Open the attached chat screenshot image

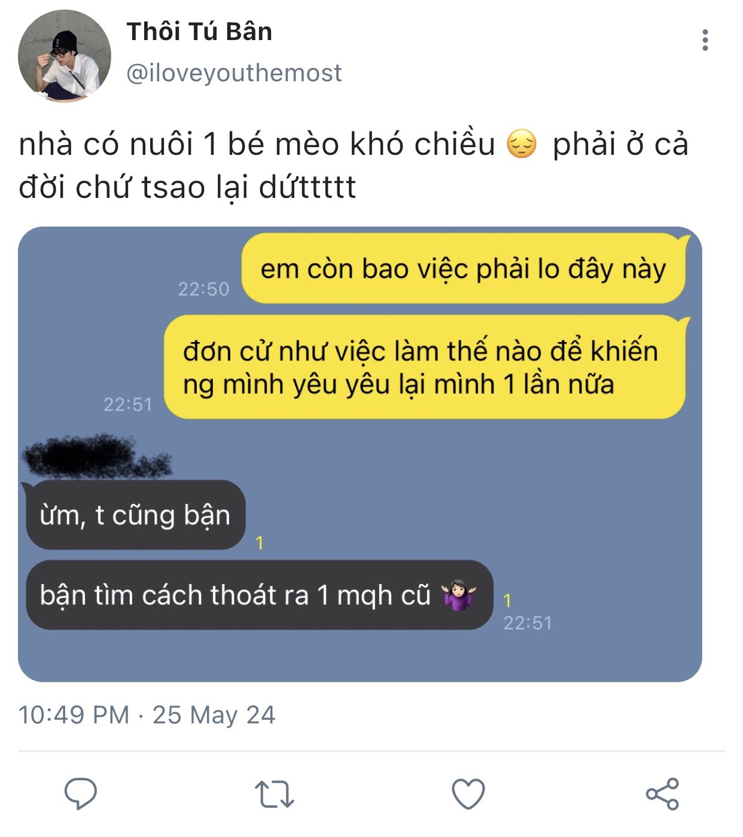coord(360,454)
